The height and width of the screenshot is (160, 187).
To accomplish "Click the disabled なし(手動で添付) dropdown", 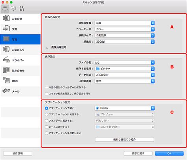I will 124,127.
